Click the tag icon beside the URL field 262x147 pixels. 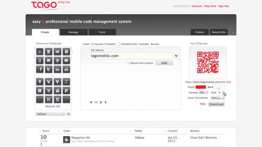(x=176, y=56)
